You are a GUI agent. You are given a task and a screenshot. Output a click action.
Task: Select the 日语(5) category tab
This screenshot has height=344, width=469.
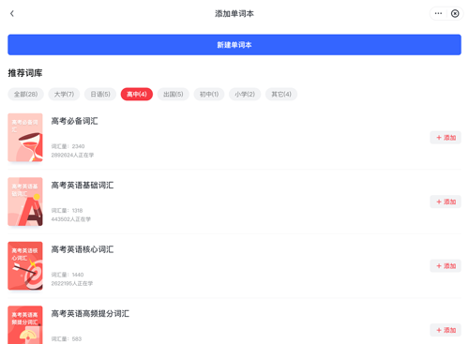100,94
